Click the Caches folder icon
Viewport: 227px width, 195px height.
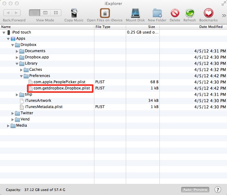tap(26, 70)
